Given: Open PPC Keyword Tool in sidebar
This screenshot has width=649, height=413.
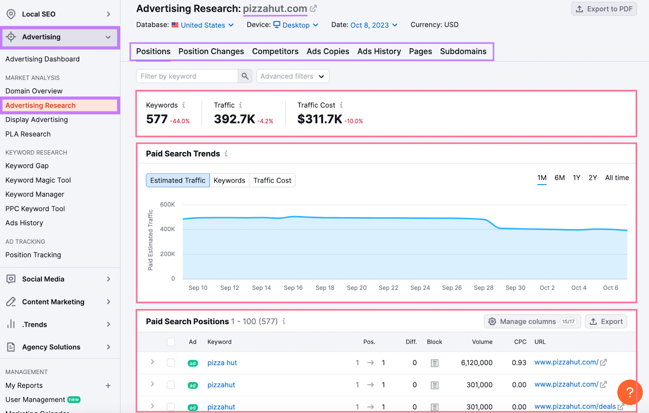Looking at the screenshot, I should pyautogui.click(x=35, y=209).
